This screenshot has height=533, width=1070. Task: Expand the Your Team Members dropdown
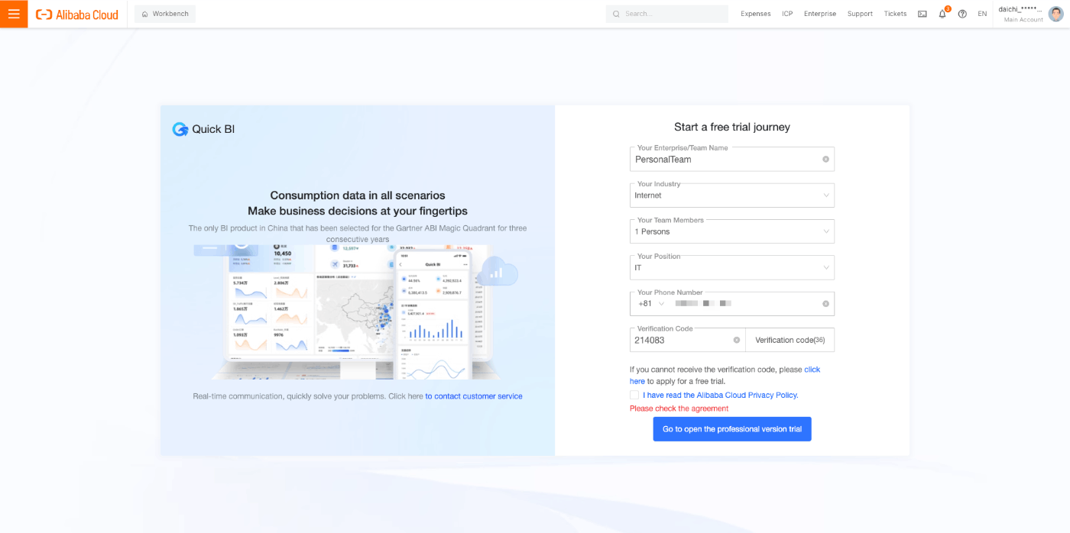click(731, 231)
